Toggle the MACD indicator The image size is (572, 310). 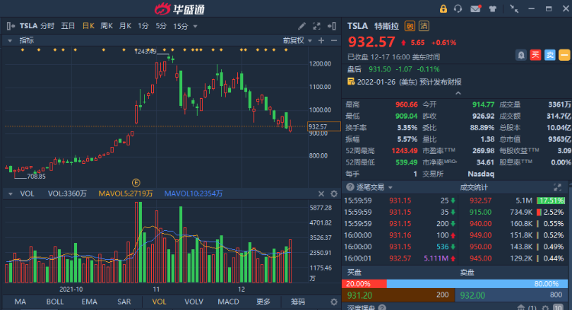coord(228,302)
